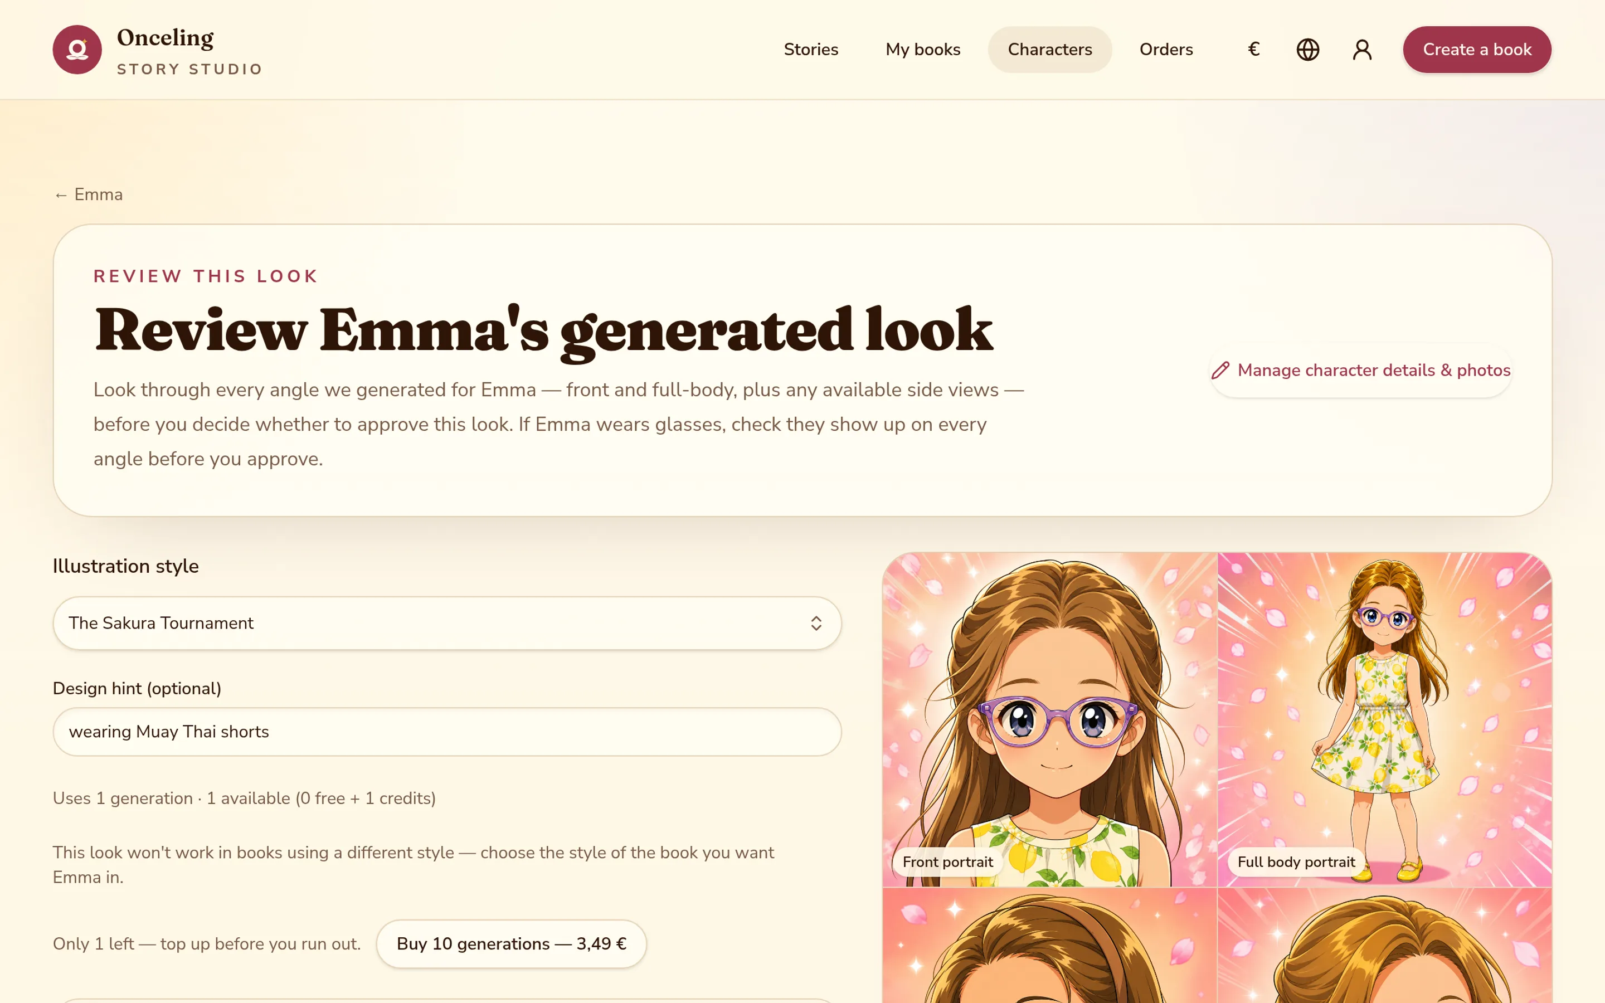
Task: Buy 10 generations for 3,49 €
Action: (512, 943)
